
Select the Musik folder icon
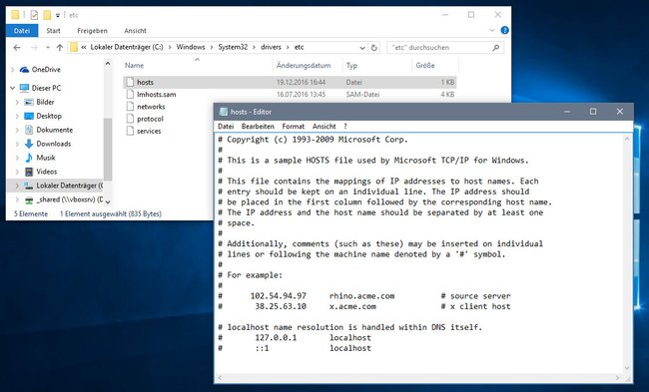29,158
